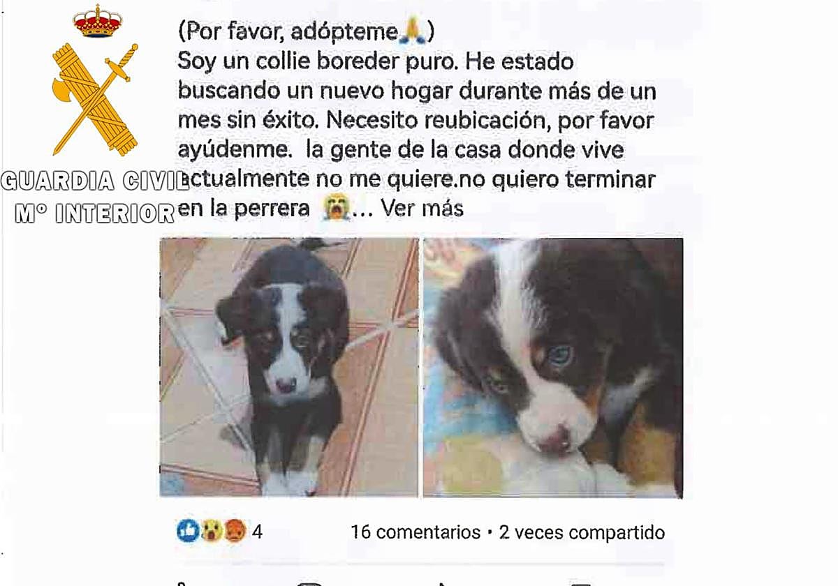Click the blue Like reaction icon
This screenshot has width=838, height=586.
point(188,532)
